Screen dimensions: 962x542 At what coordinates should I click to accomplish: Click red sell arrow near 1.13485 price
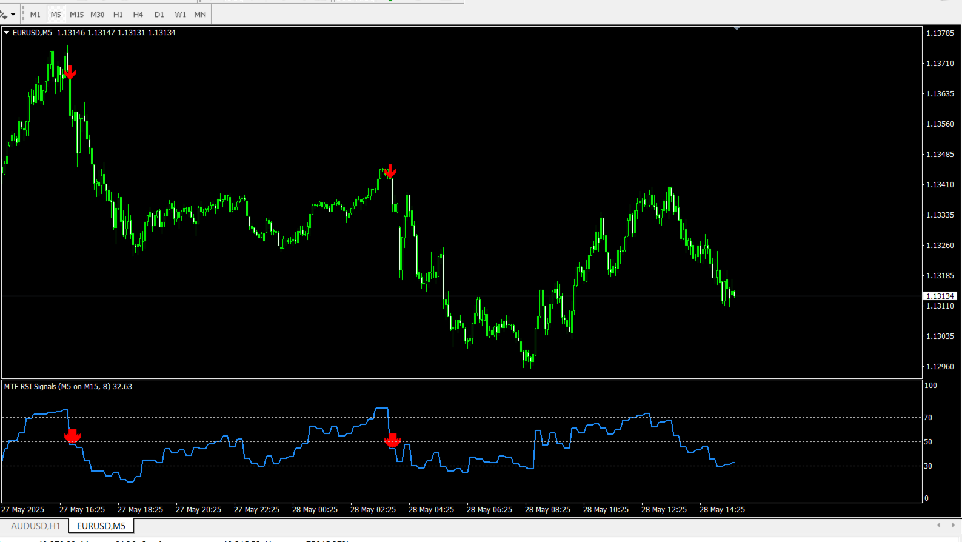click(390, 171)
